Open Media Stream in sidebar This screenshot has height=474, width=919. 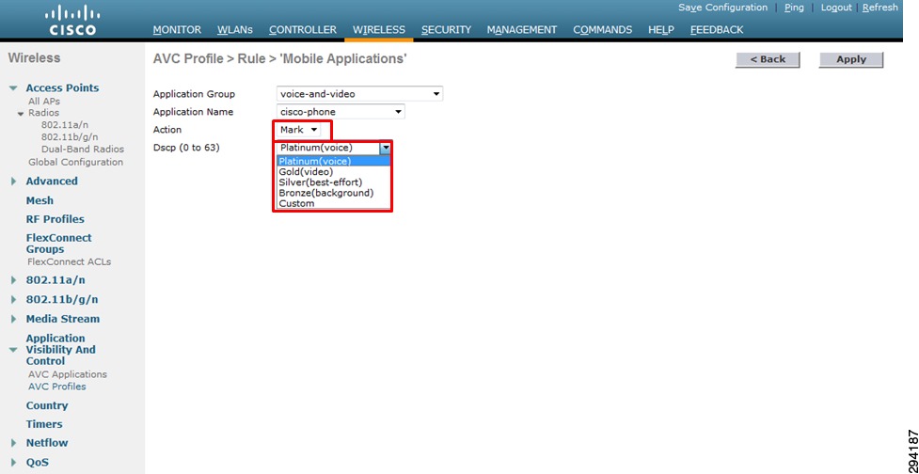63,319
